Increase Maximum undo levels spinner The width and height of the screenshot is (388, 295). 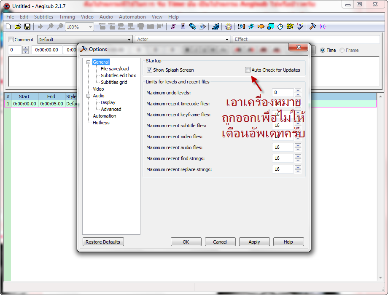[x=298, y=91]
